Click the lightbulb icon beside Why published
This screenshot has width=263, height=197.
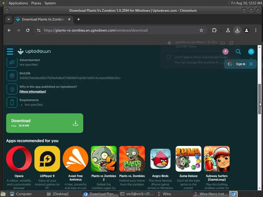click(12, 89)
